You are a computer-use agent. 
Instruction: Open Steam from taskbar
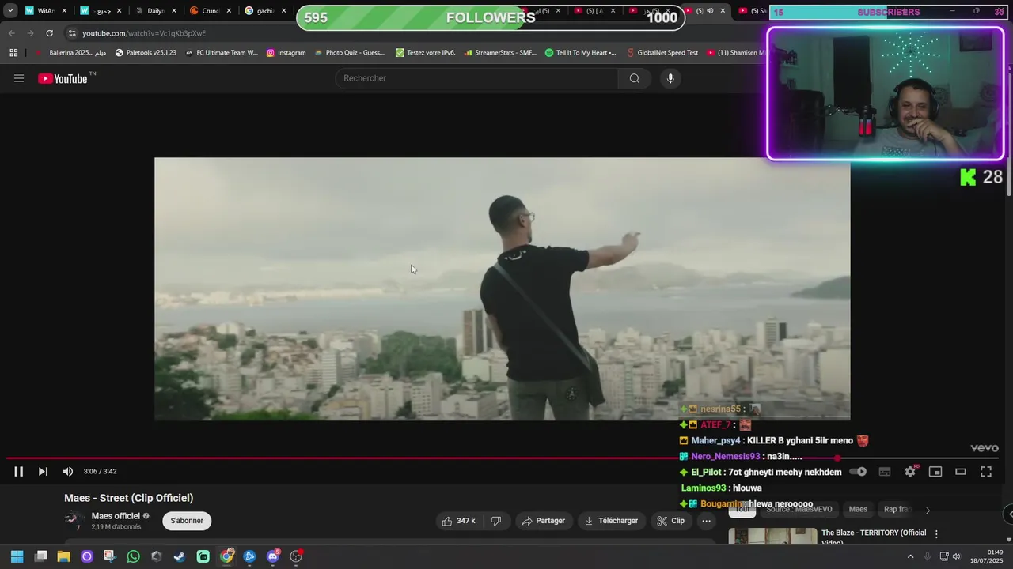pyautogui.click(x=180, y=556)
